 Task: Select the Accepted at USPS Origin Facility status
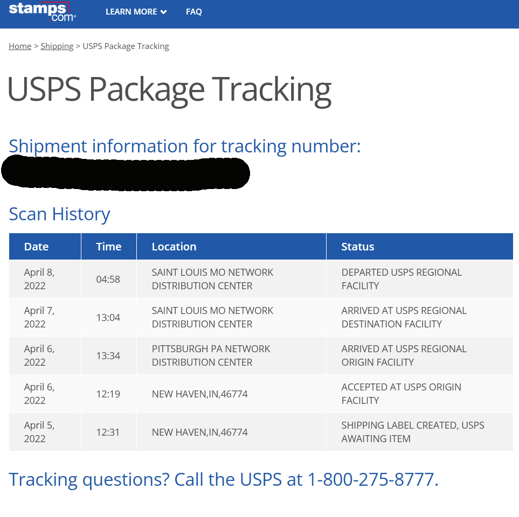point(401,394)
